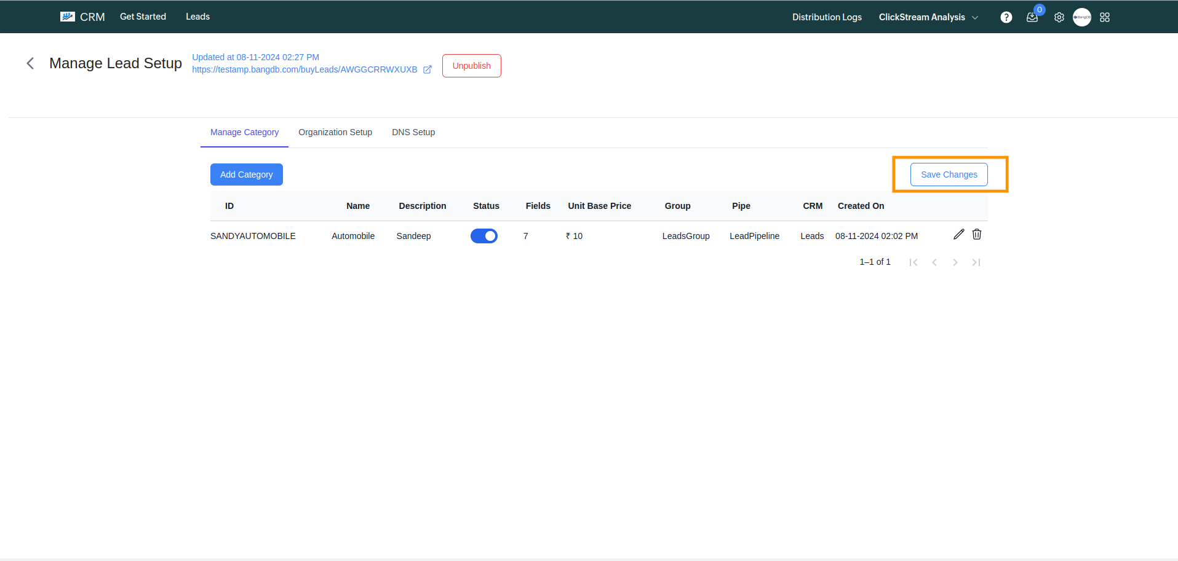The height and width of the screenshot is (561, 1178).
Task: Click the CRM logo icon
Action: point(68,17)
